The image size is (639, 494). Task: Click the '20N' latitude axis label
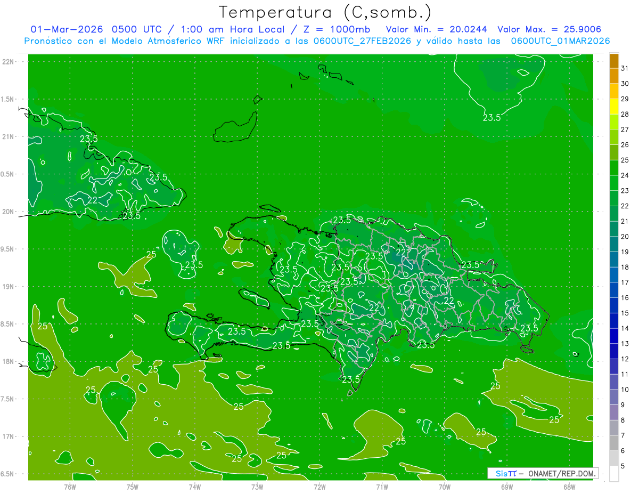coord(8,212)
